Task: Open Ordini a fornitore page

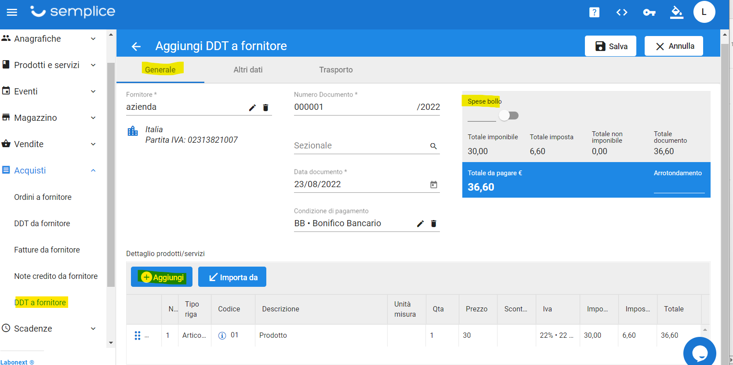Action: [43, 197]
